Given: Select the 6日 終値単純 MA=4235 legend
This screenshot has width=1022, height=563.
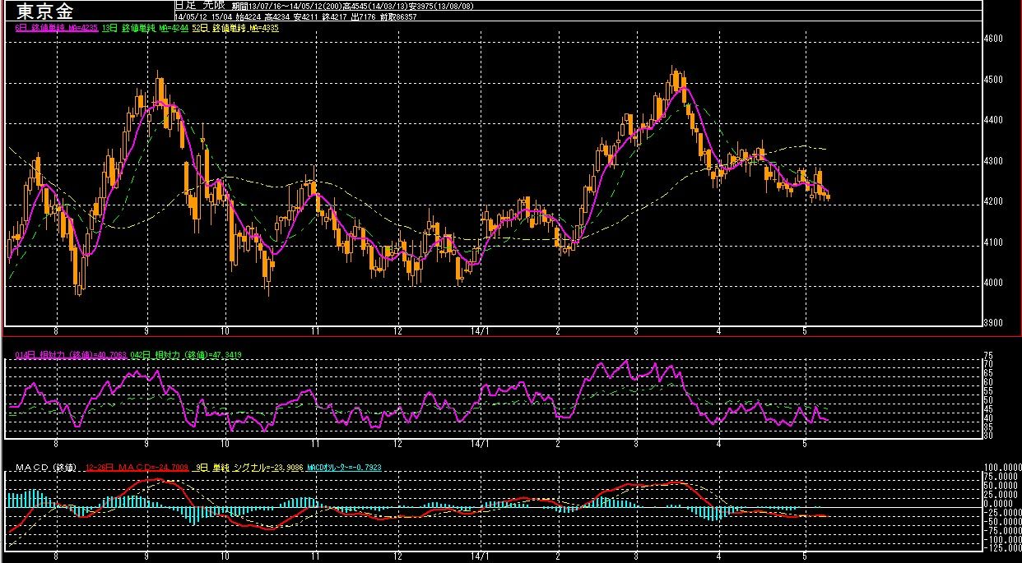Looking at the screenshot, I should pyautogui.click(x=57, y=28).
